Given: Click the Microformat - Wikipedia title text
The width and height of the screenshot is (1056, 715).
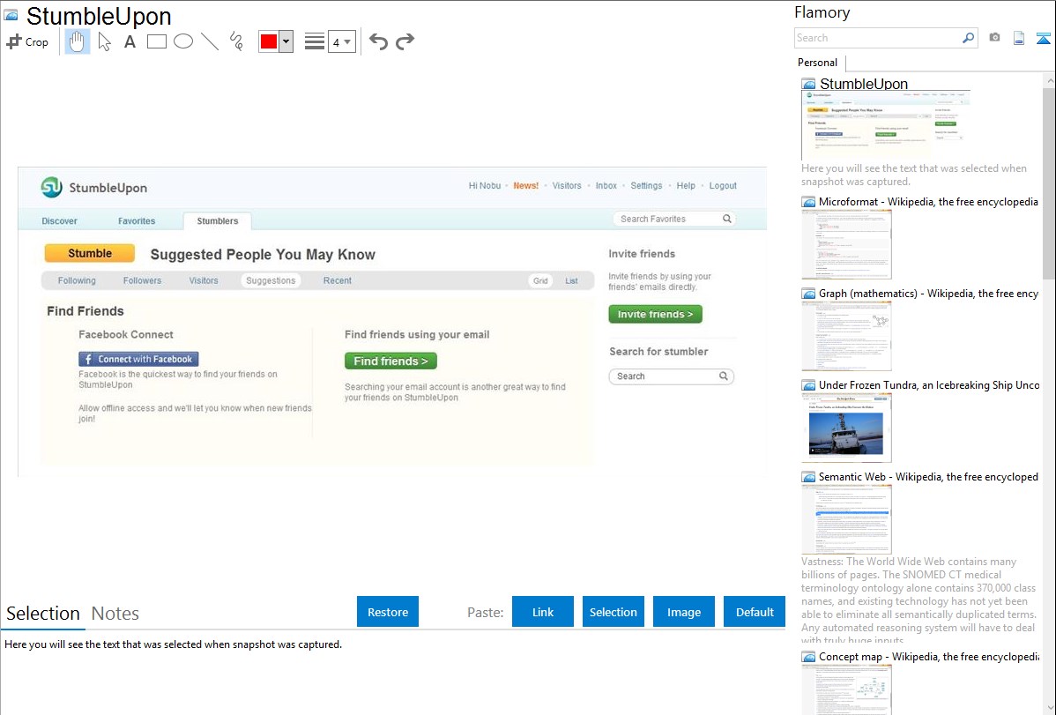Looking at the screenshot, I should coord(928,202).
